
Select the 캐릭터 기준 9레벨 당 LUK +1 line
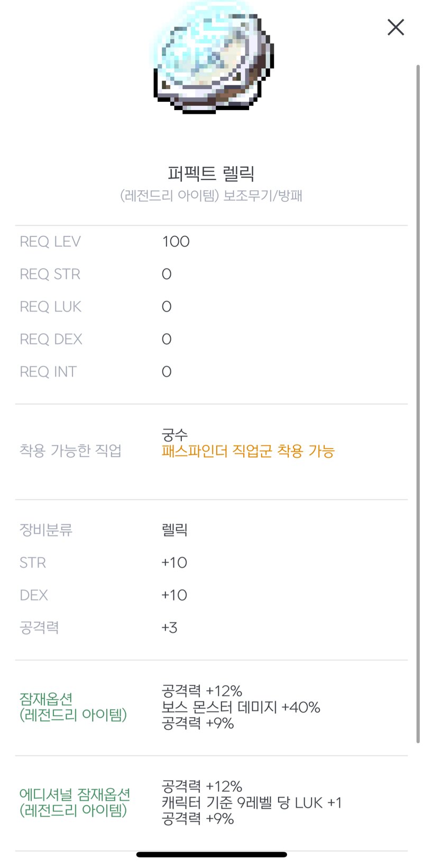pos(252,802)
